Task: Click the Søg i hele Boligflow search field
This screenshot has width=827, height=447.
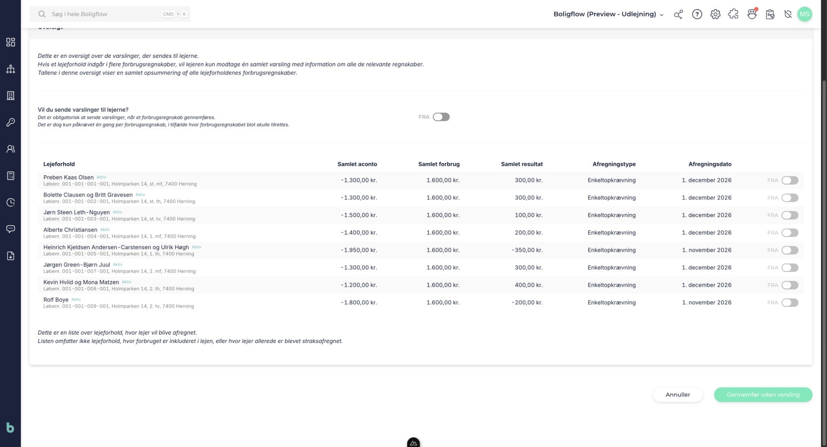Action: click(110, 14)
